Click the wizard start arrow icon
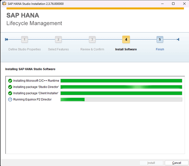189x166 pixels. pyautogui.click(x=6, y=39)
